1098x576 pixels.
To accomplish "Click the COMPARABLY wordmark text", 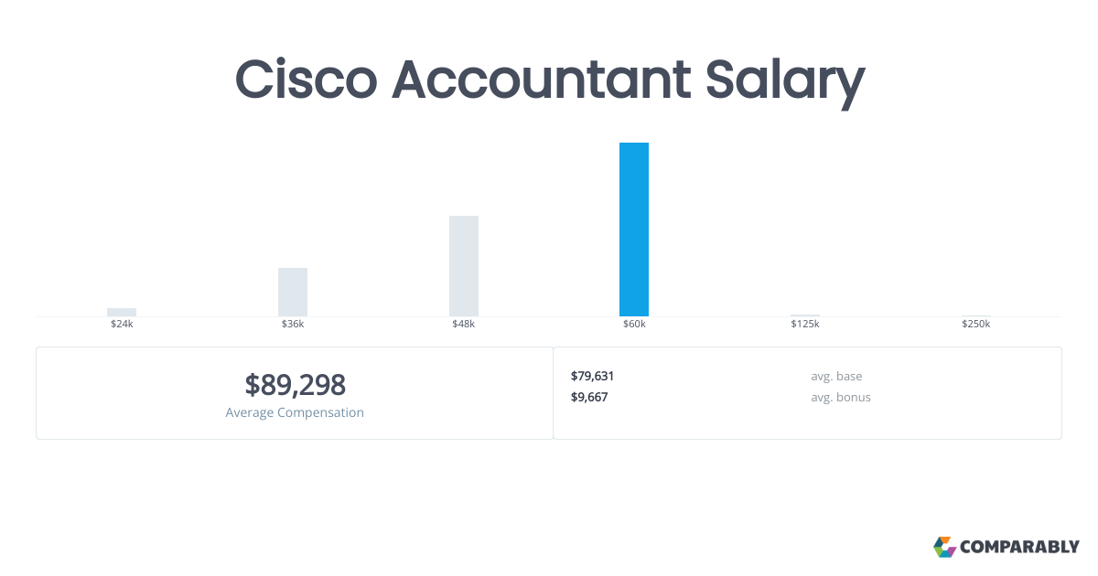I will (x=1019, y=548).
